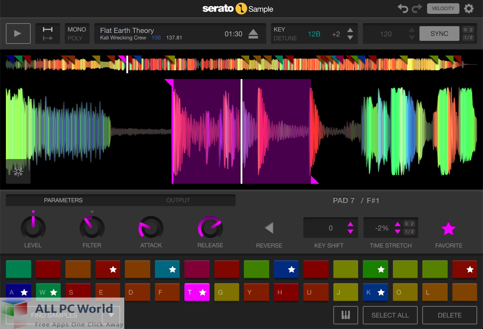Select the Parameters tab
Viewport: 483px width, 329px height.
point(63,200)
